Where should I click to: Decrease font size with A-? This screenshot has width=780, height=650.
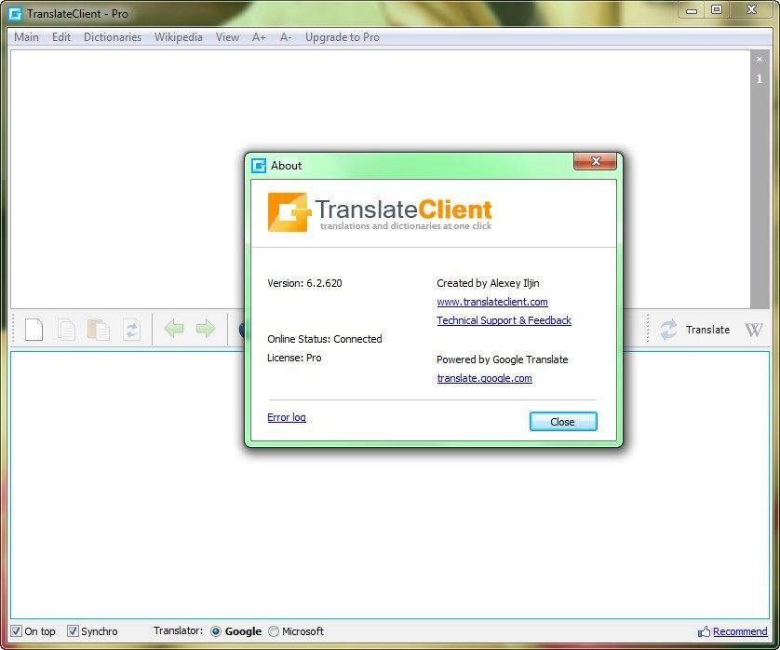286,37
